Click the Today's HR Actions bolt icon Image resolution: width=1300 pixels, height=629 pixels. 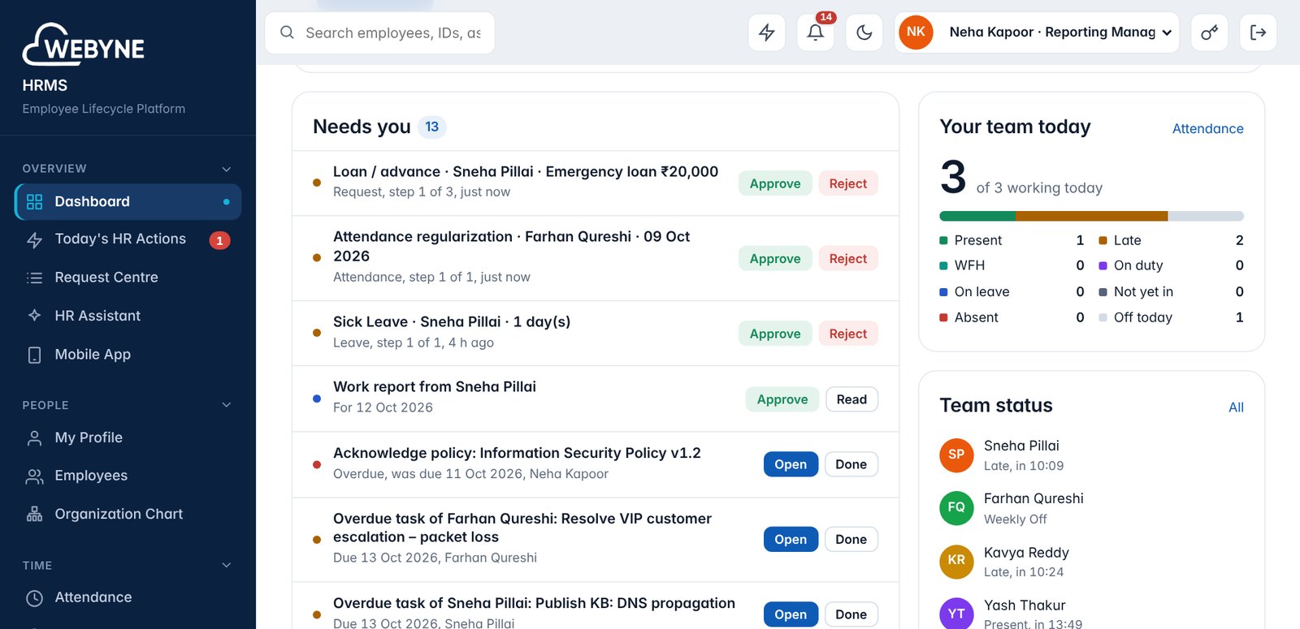[x=34, y=240]
